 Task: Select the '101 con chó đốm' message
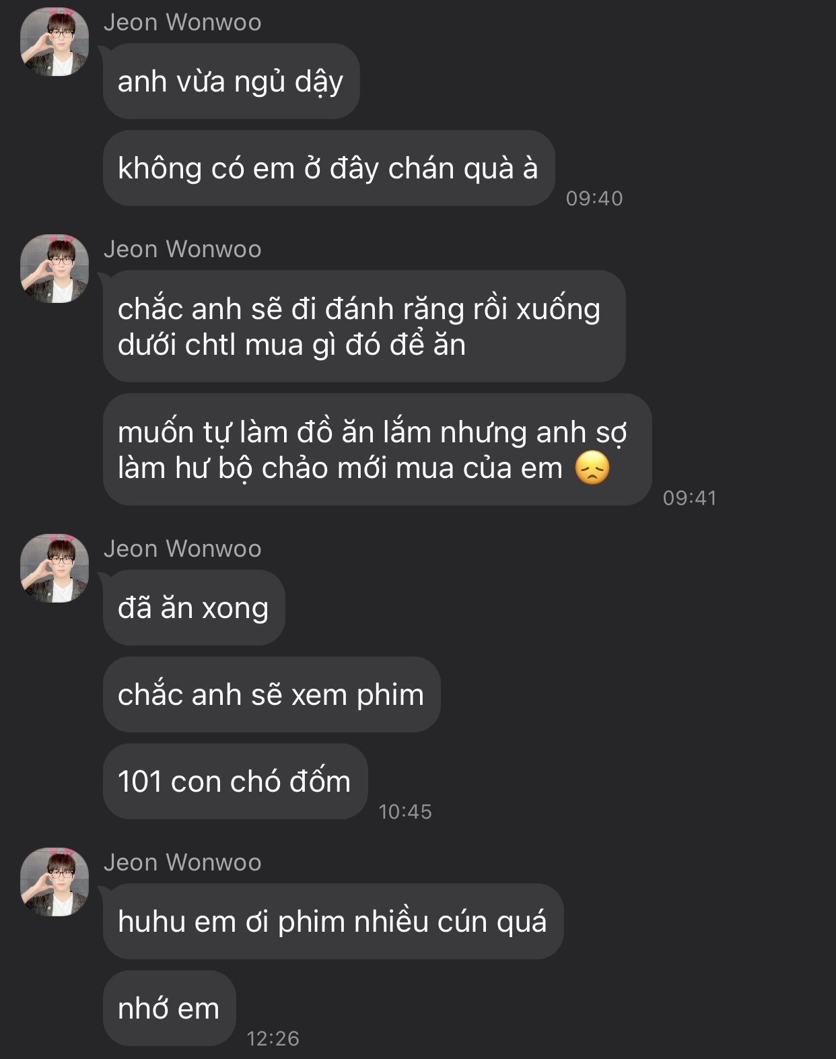(x=235, y=782)
